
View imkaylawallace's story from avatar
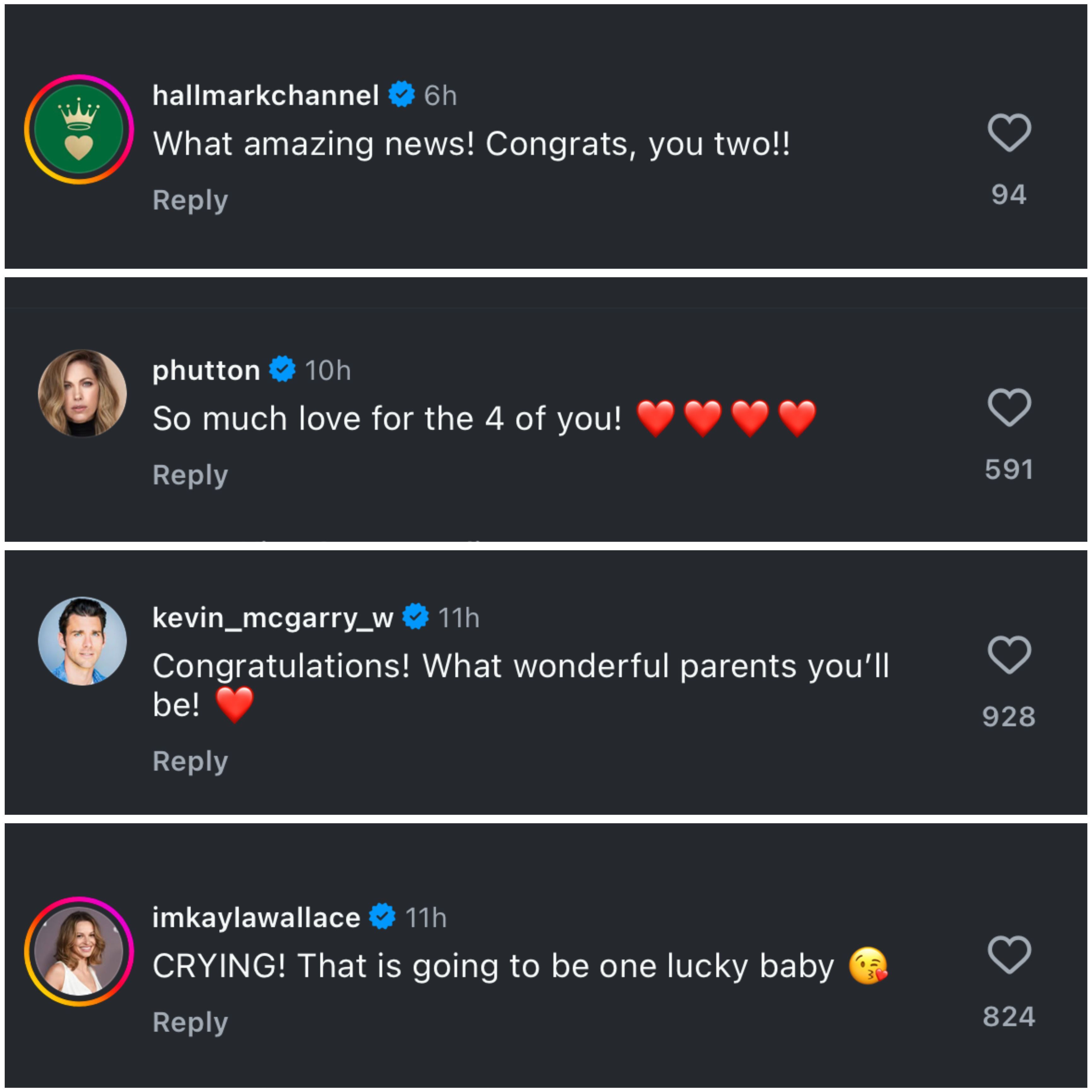[x=78, y=951]
